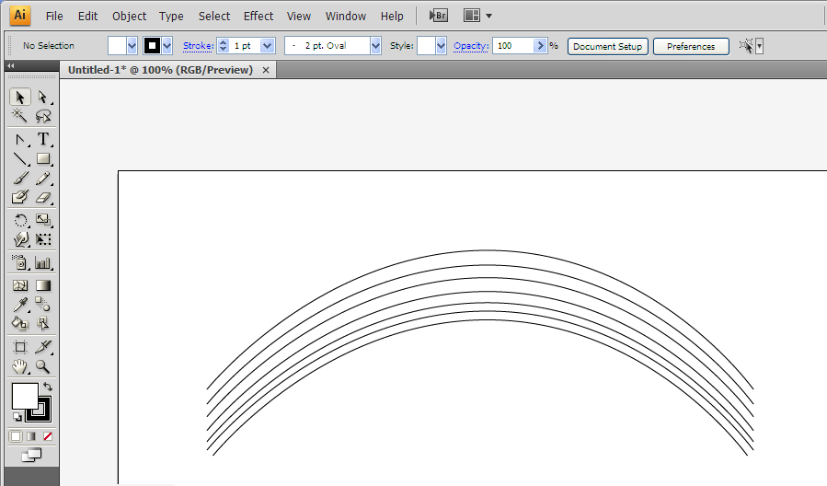Screen dimensions: 827x486
Task: Set paint mode to Color
Action: point(16,436)
